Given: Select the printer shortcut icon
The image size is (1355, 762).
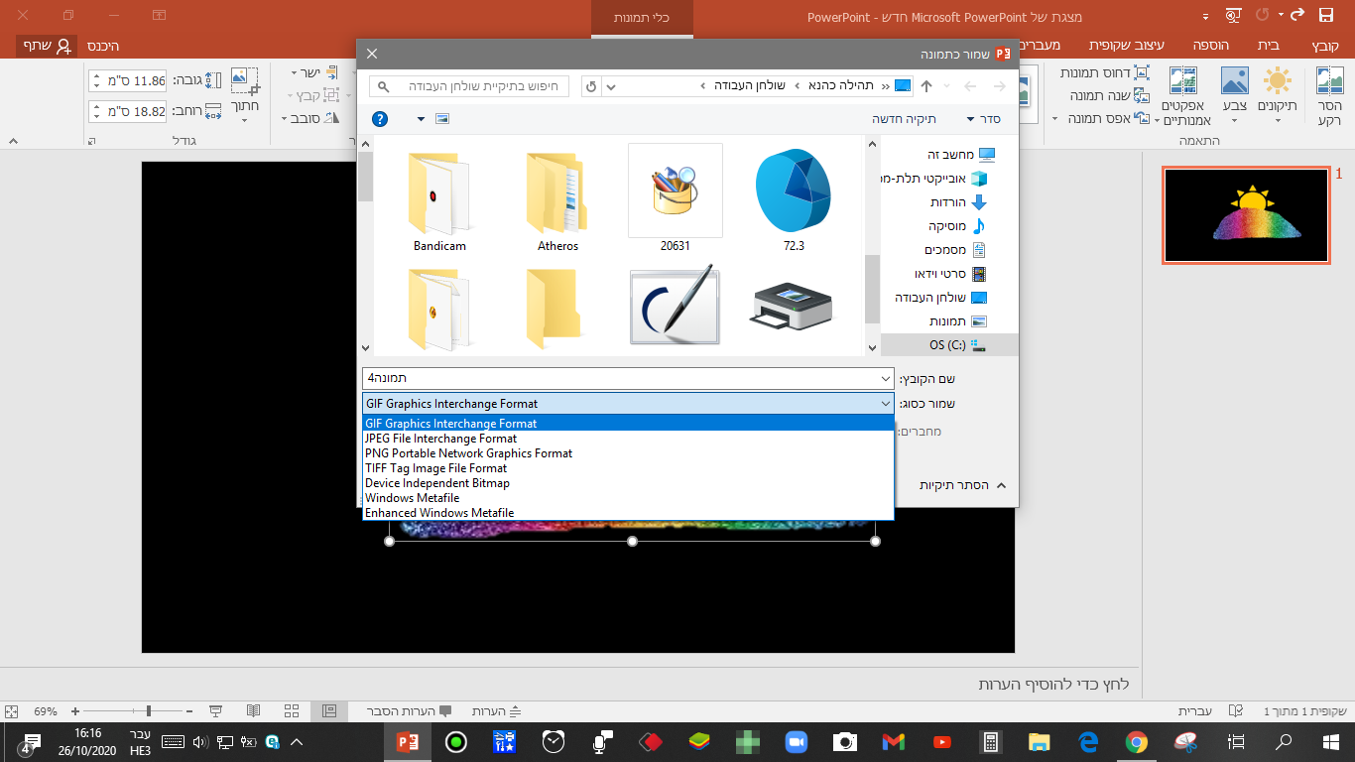Looking at the screenshot, I should (x=793, y=309).
